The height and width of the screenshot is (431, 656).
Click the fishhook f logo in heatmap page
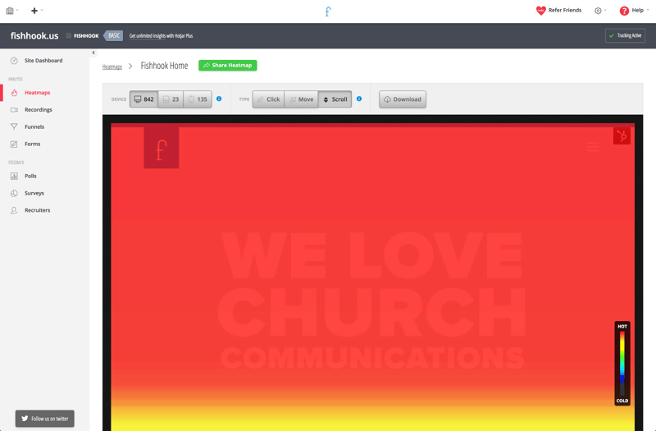tap(162, 148)
